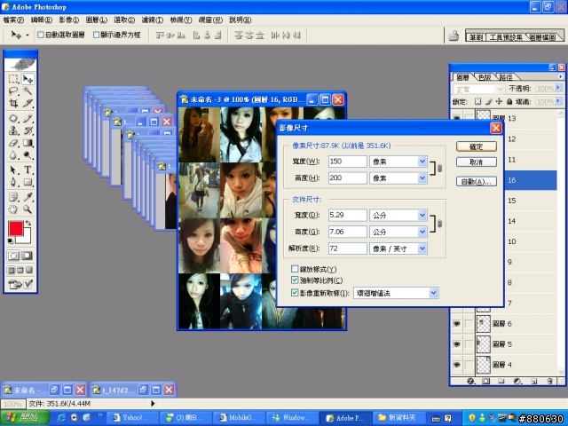Viewport: 568px width, 426px height.
Task: Select the Blur tool
Action: pos(13,155)
